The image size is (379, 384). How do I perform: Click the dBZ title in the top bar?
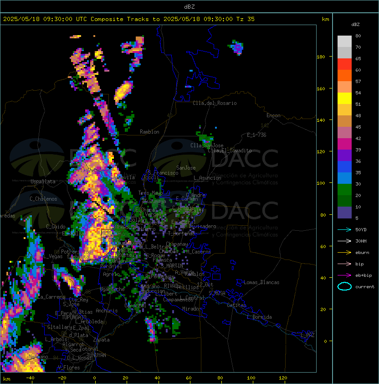click(189, 6)
